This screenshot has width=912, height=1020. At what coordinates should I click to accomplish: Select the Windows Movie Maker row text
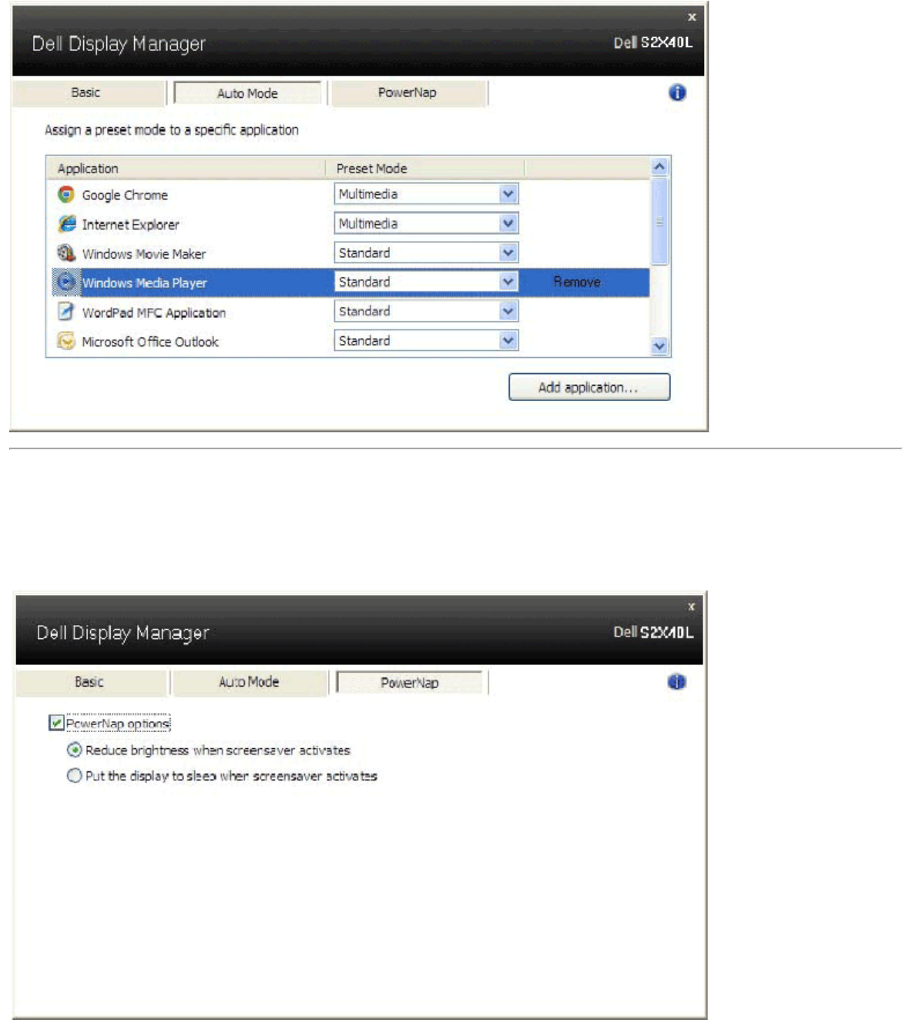point(144,254)
